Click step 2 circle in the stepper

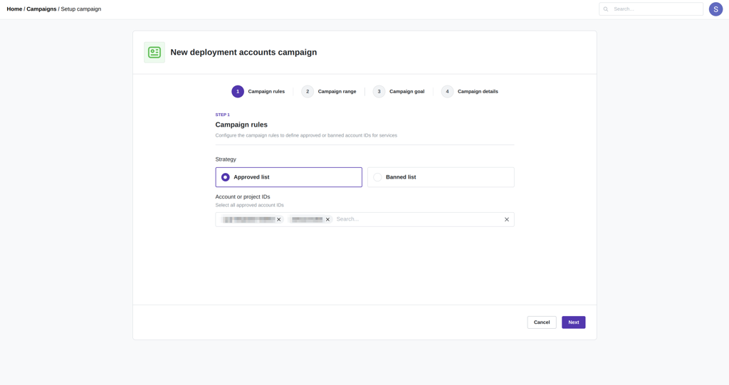(308, 92)
